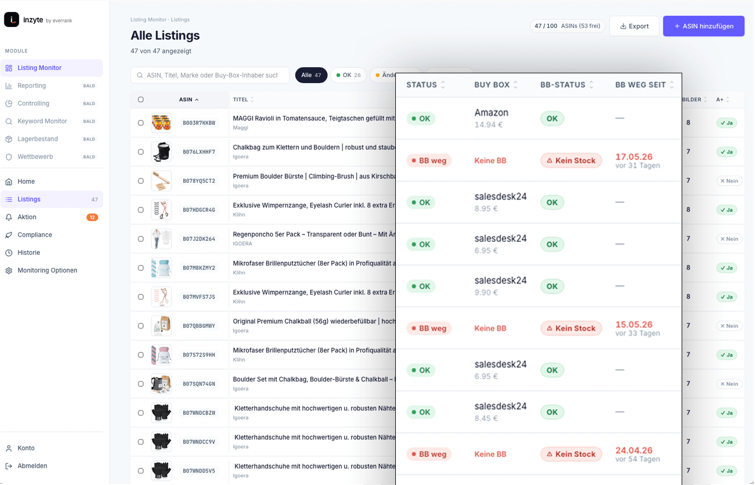Click the Boulder Bürste product thumbnail
Screen dimensions: 755x485
click(161, 181)
